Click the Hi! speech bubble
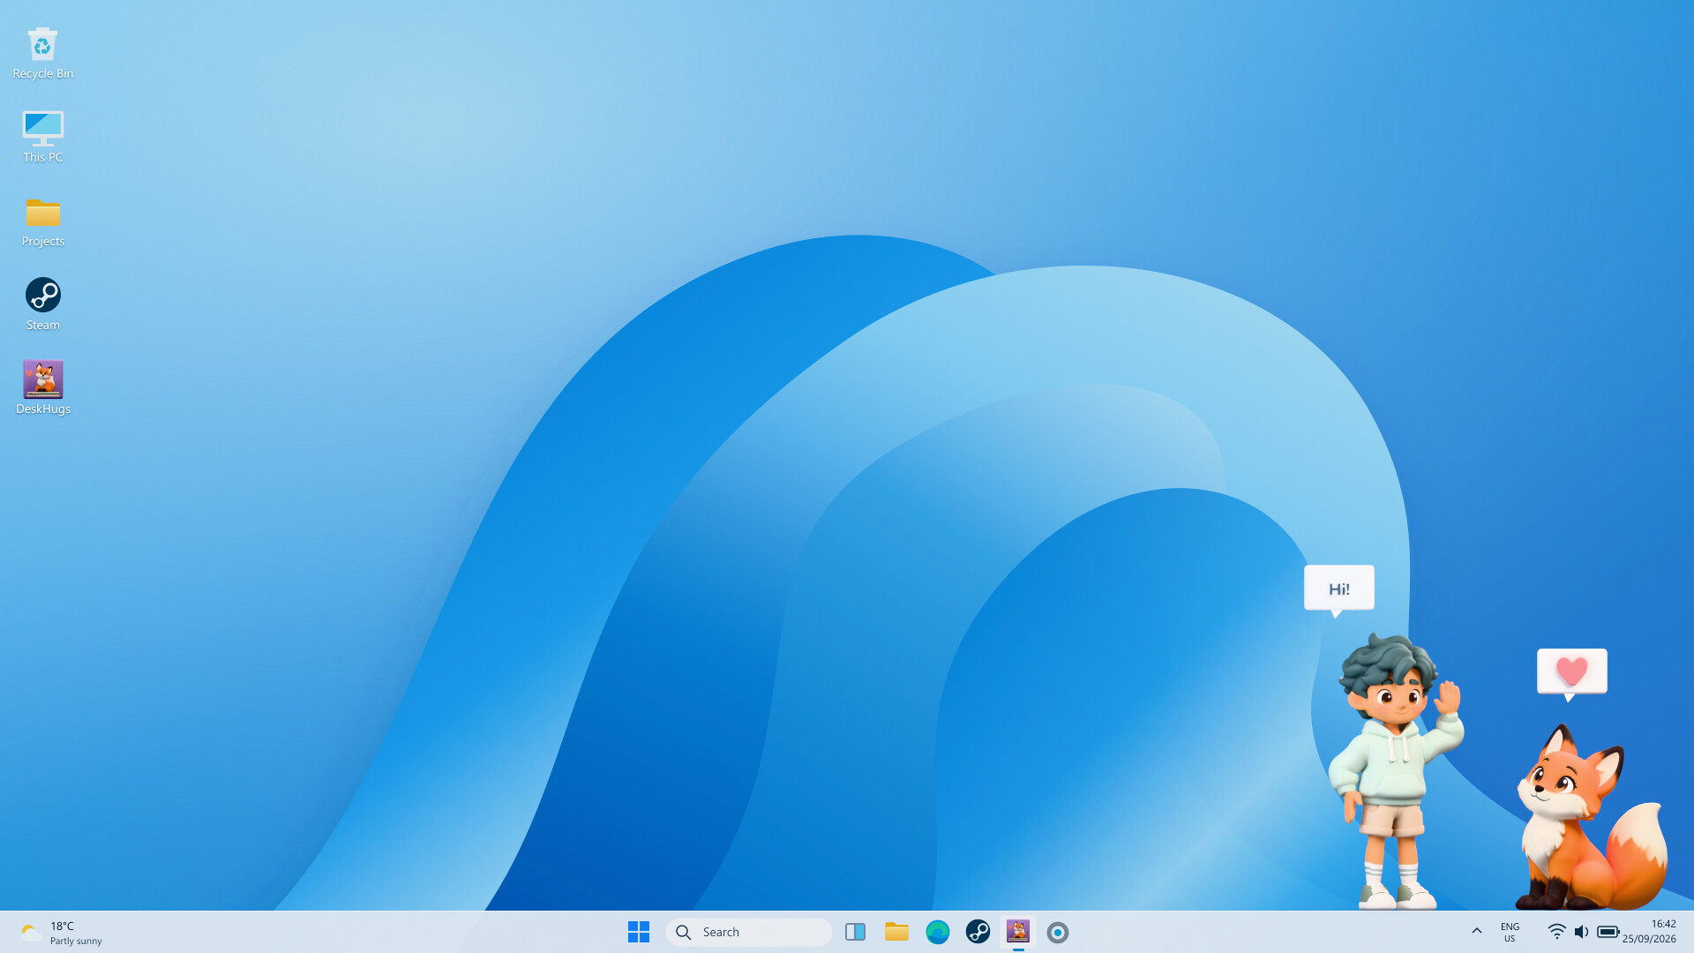The image size is (1694, 953). 1338,589
